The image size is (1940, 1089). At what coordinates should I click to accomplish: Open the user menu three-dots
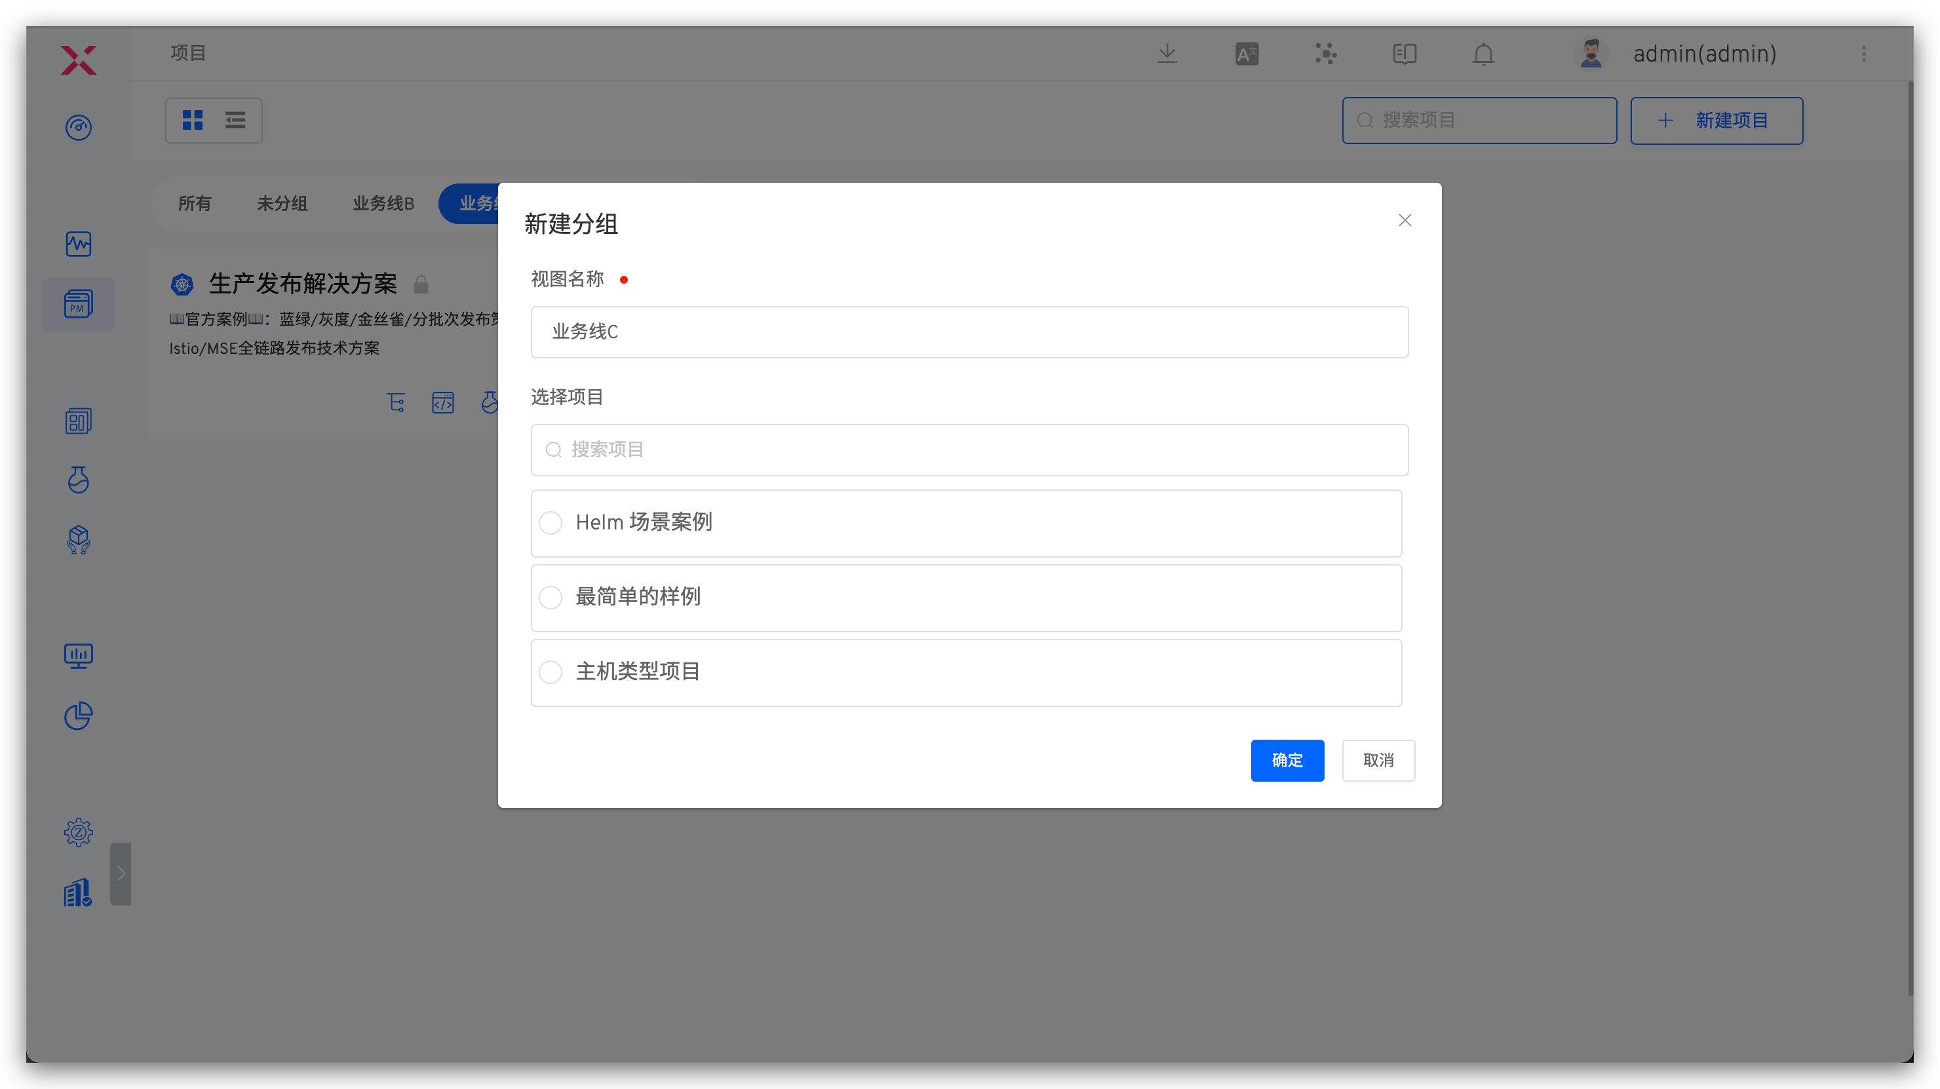click(x=1863, y=54)
